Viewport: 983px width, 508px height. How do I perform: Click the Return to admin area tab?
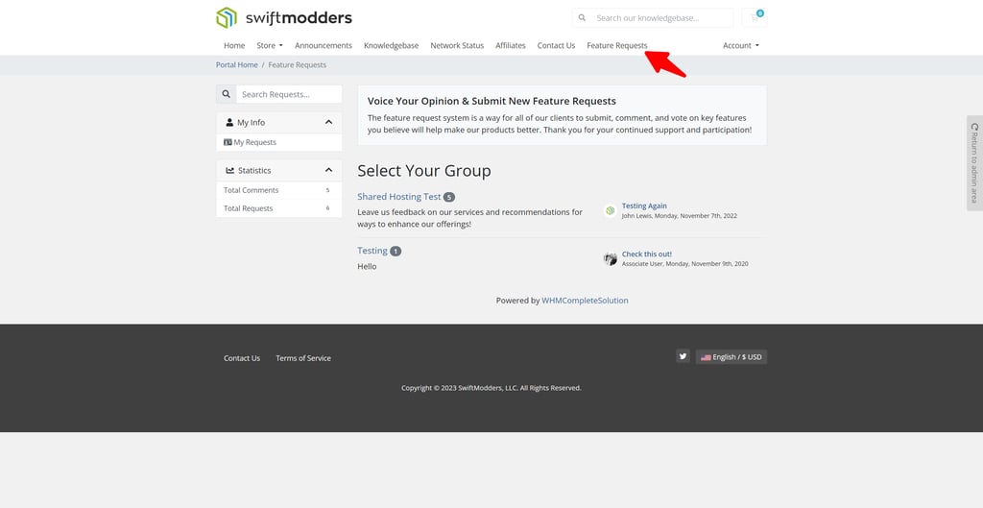[x=974, y=162]
